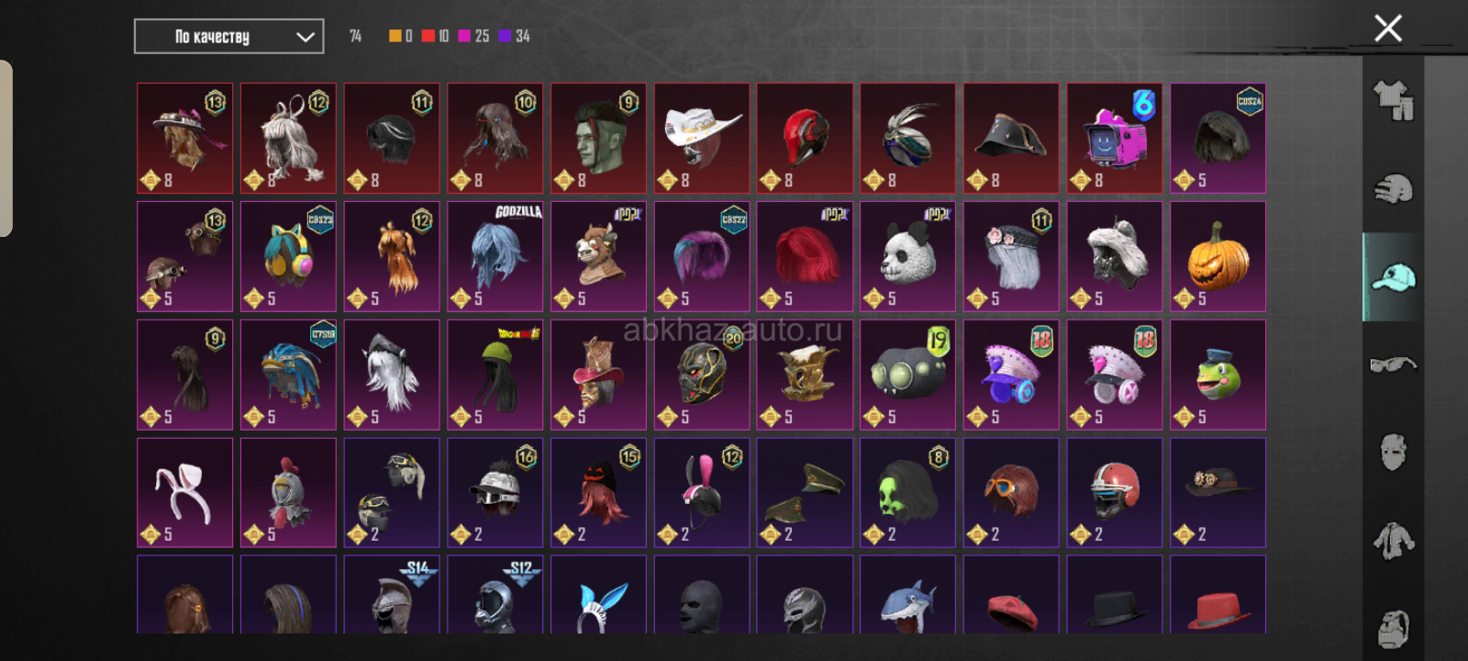
Task: Select the Godzilla blue hair item
Action: 495,257
